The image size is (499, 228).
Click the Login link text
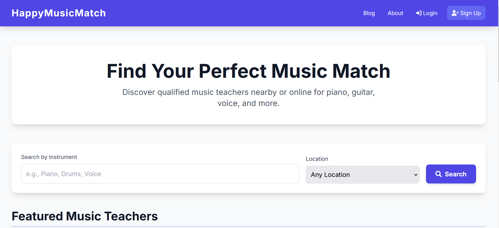coord(430,13)
